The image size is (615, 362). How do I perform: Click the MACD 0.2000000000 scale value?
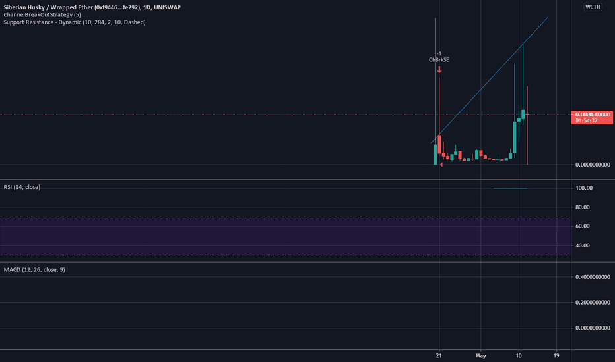(x=593, y=303)
